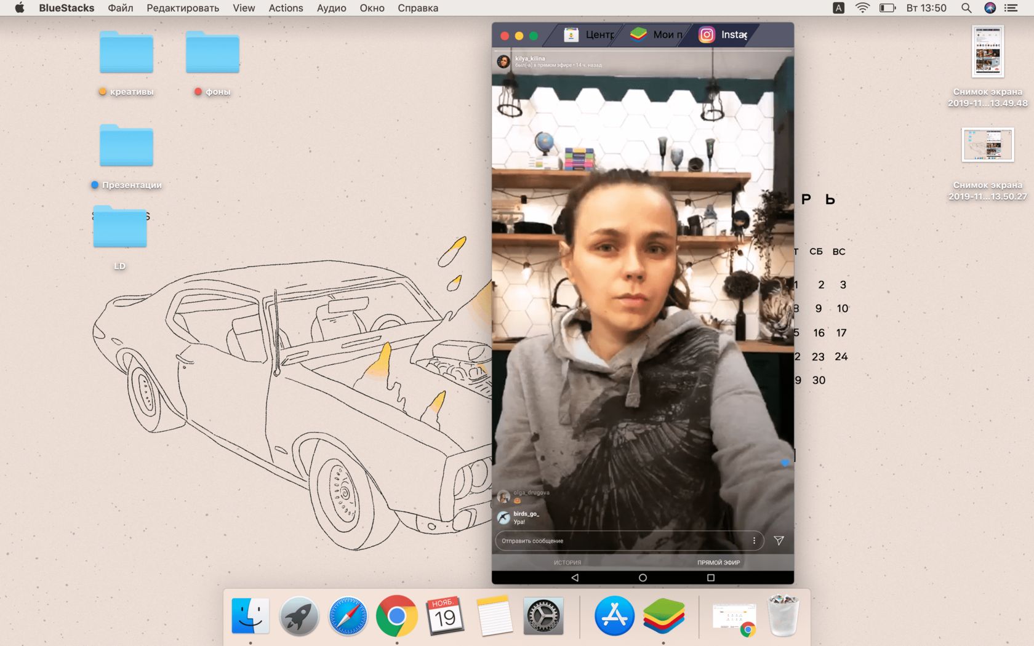Open the Мои п tab in BlueStacks
Screen dimensions: 1034x646
coord(656,35)
